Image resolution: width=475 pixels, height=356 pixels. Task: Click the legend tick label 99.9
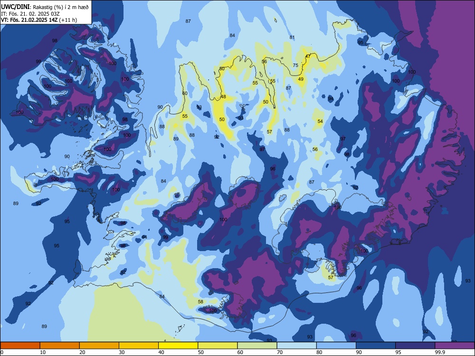click(x=439, y=352)
